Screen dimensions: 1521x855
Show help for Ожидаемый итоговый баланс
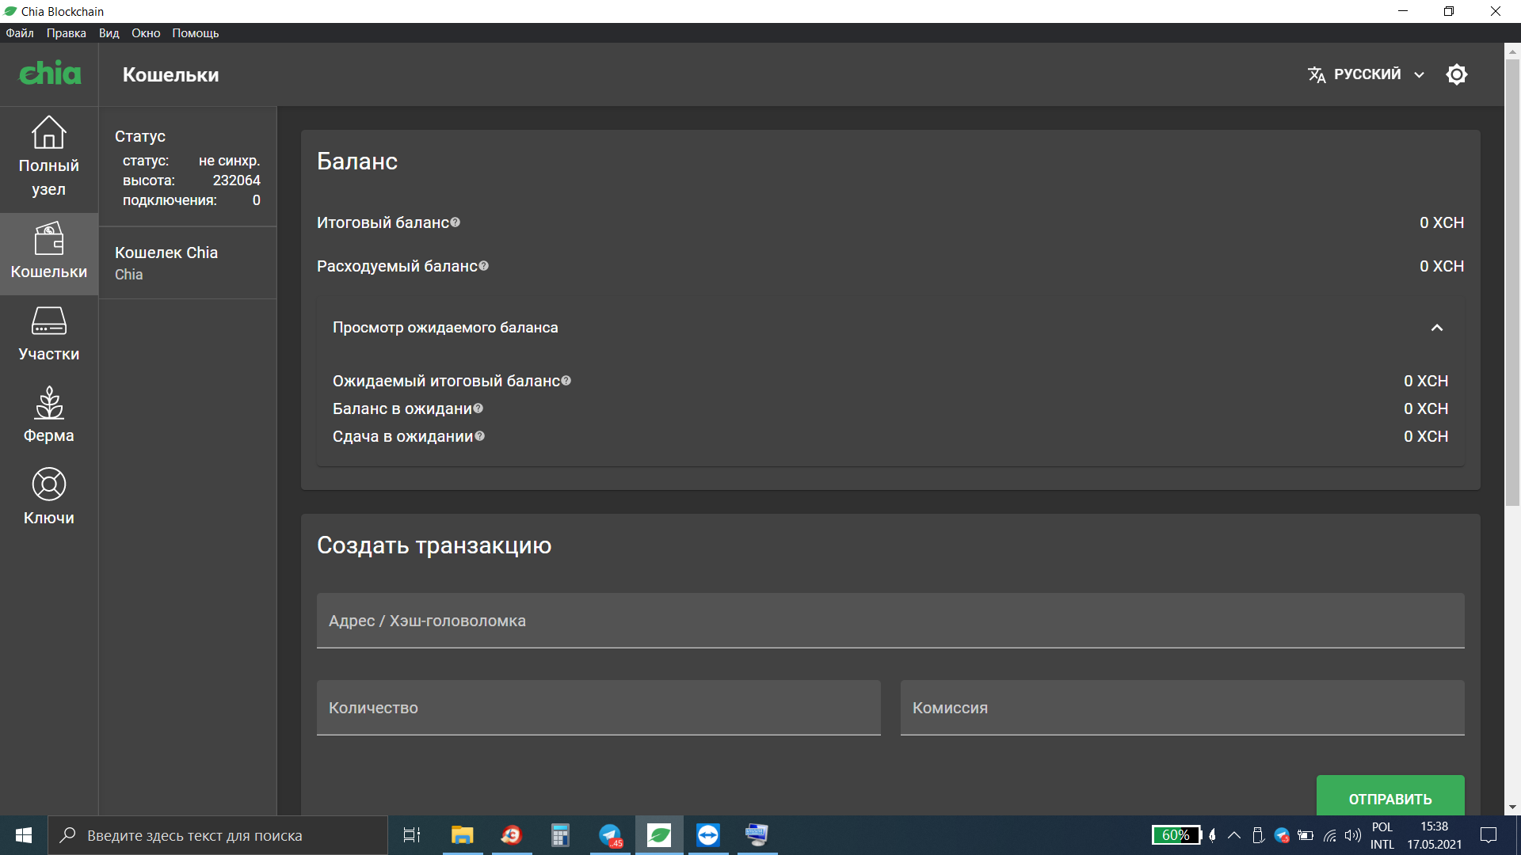(x=566, y=381)
